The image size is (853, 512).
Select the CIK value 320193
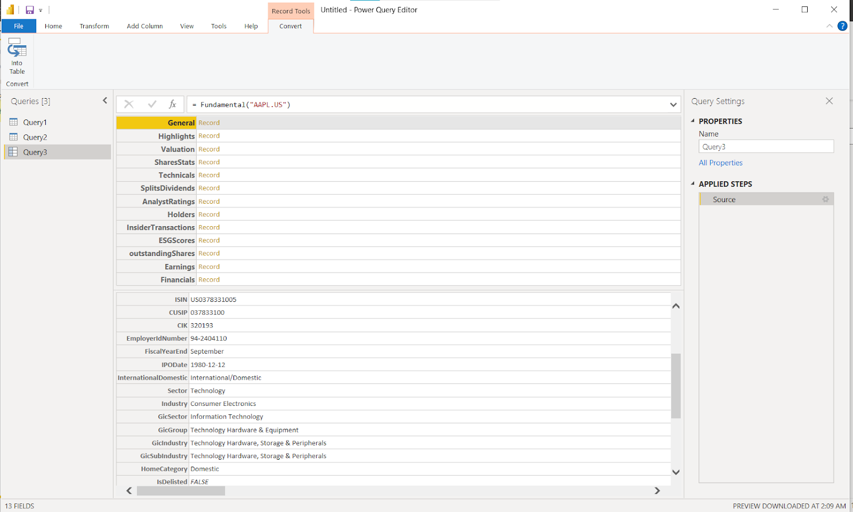[x=202, y=325]
